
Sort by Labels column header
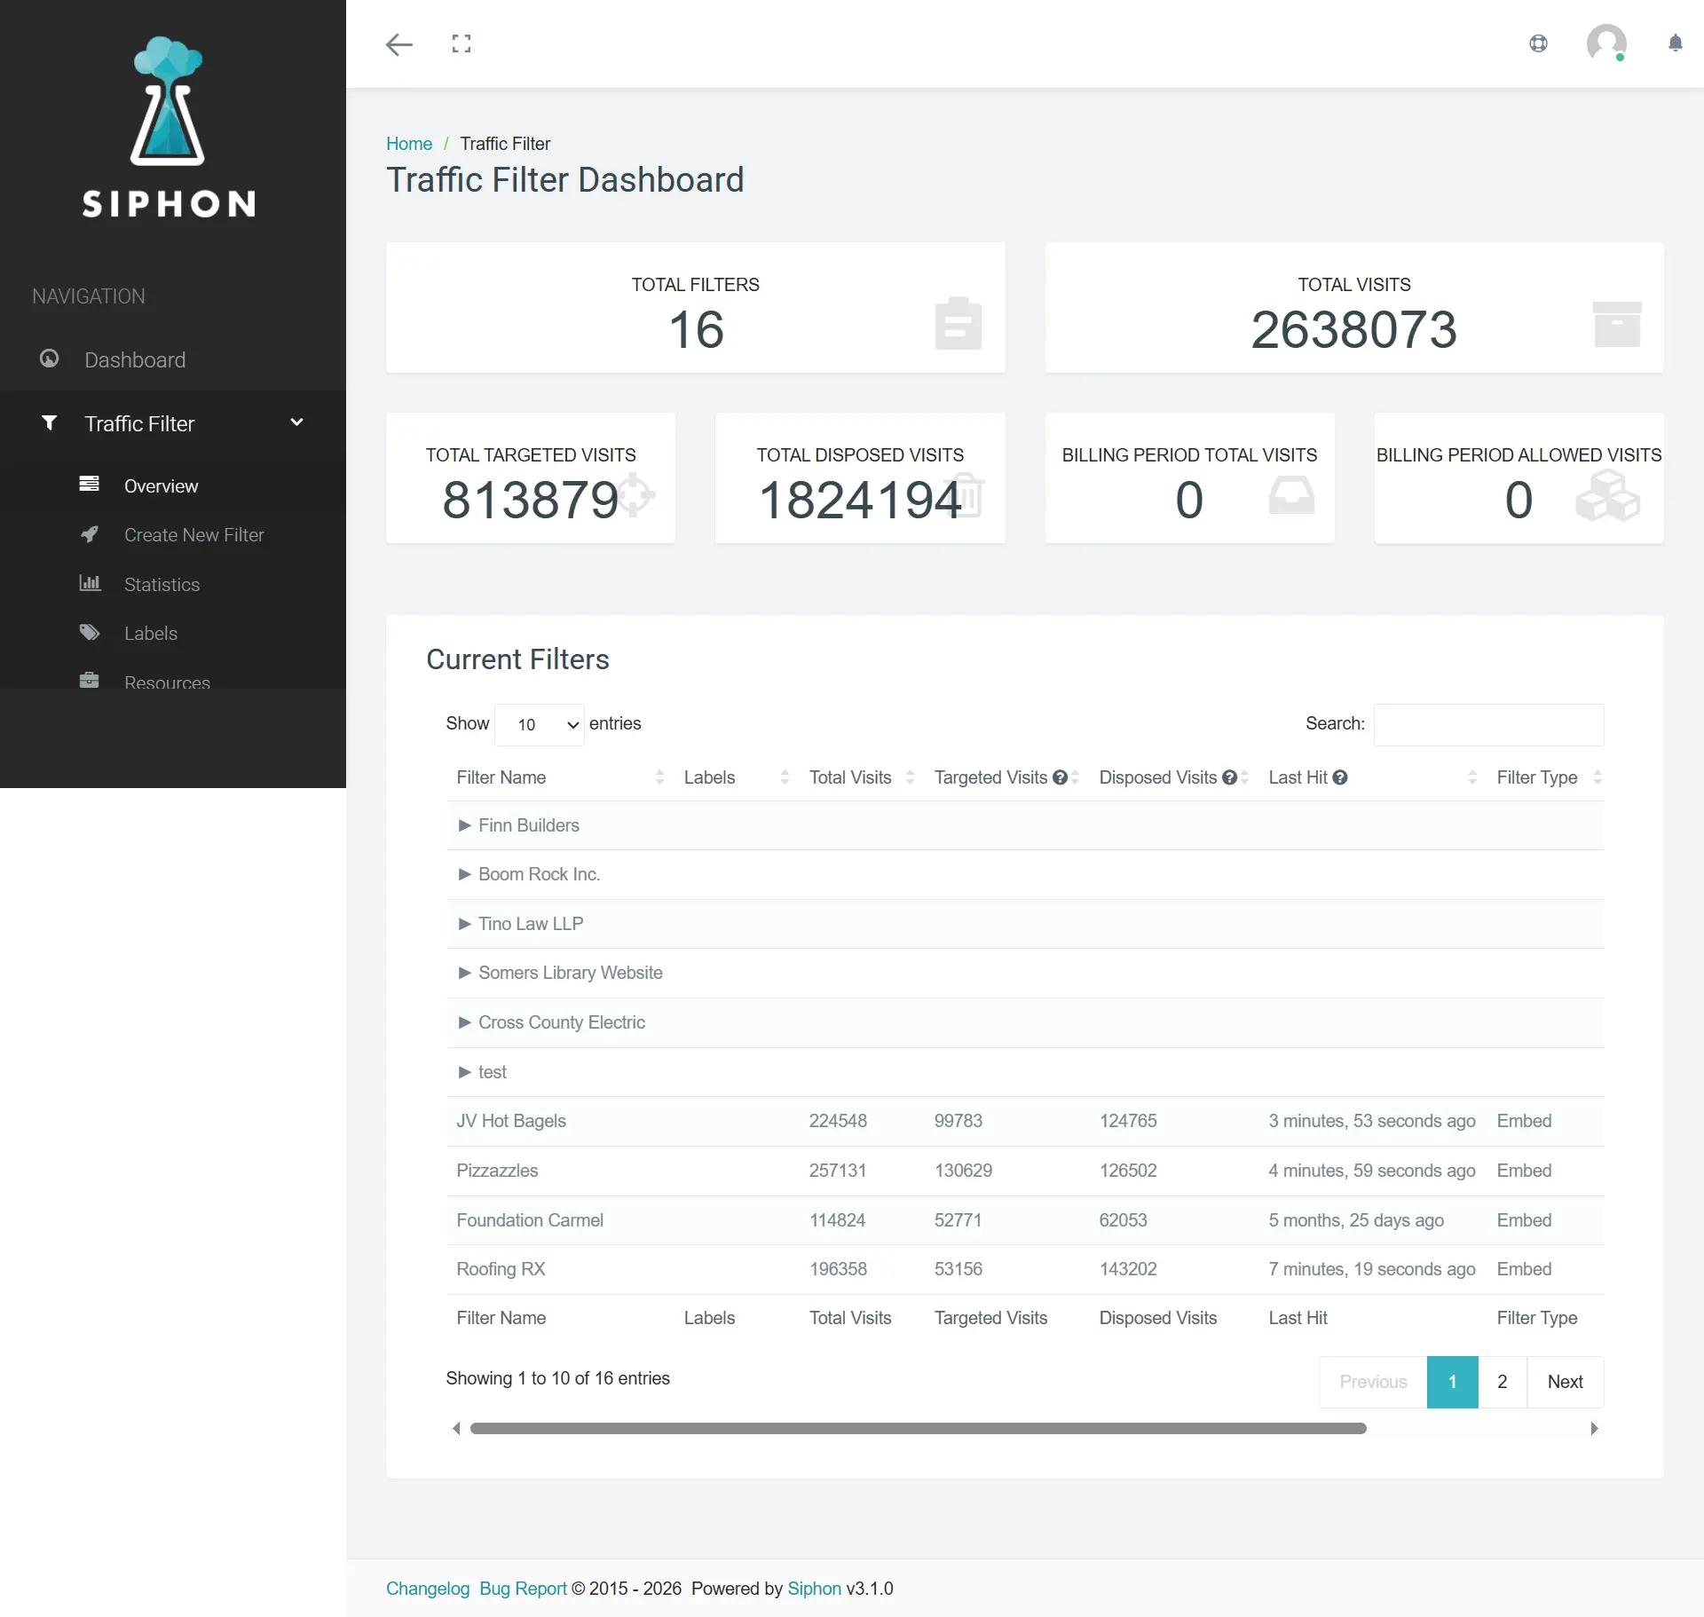tap(737, 777)
